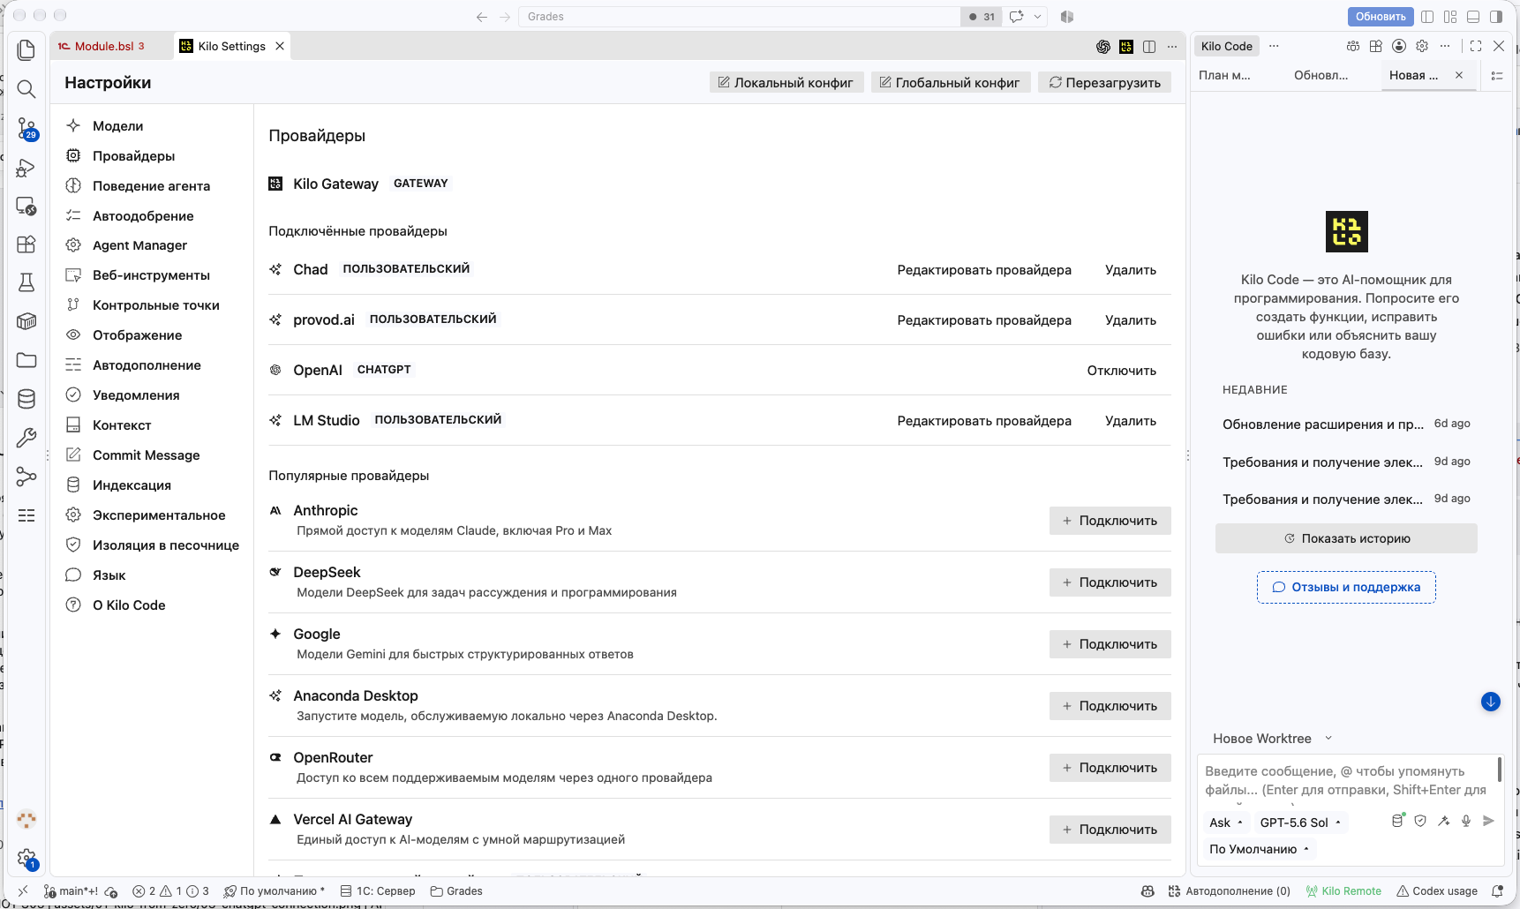The height and width of the screenshot is (909, 1520).
Task: Open editor More Actions ellipsis
Action: 1172,47
